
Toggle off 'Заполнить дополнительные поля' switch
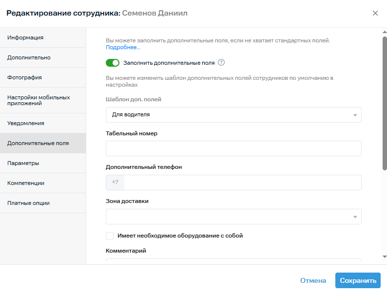pyautogui.click(x=113, y=63)
